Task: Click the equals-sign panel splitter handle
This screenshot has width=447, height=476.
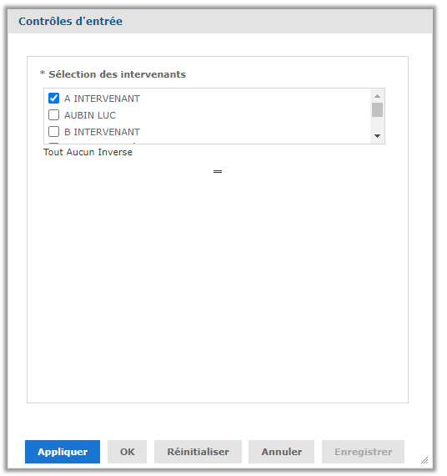Action: tap(218, 172)
